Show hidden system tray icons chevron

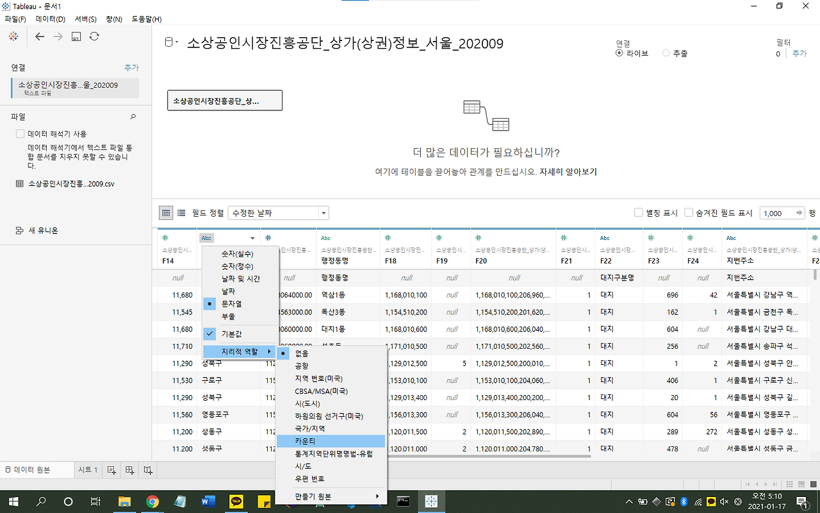point(629,501)
